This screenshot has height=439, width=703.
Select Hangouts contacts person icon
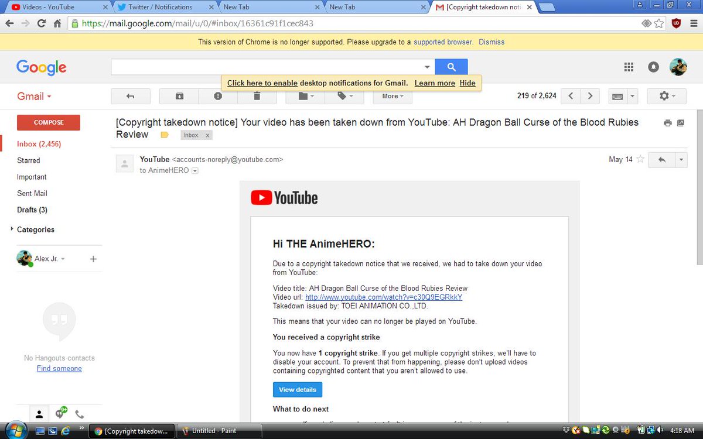click(x=39, y=414)
